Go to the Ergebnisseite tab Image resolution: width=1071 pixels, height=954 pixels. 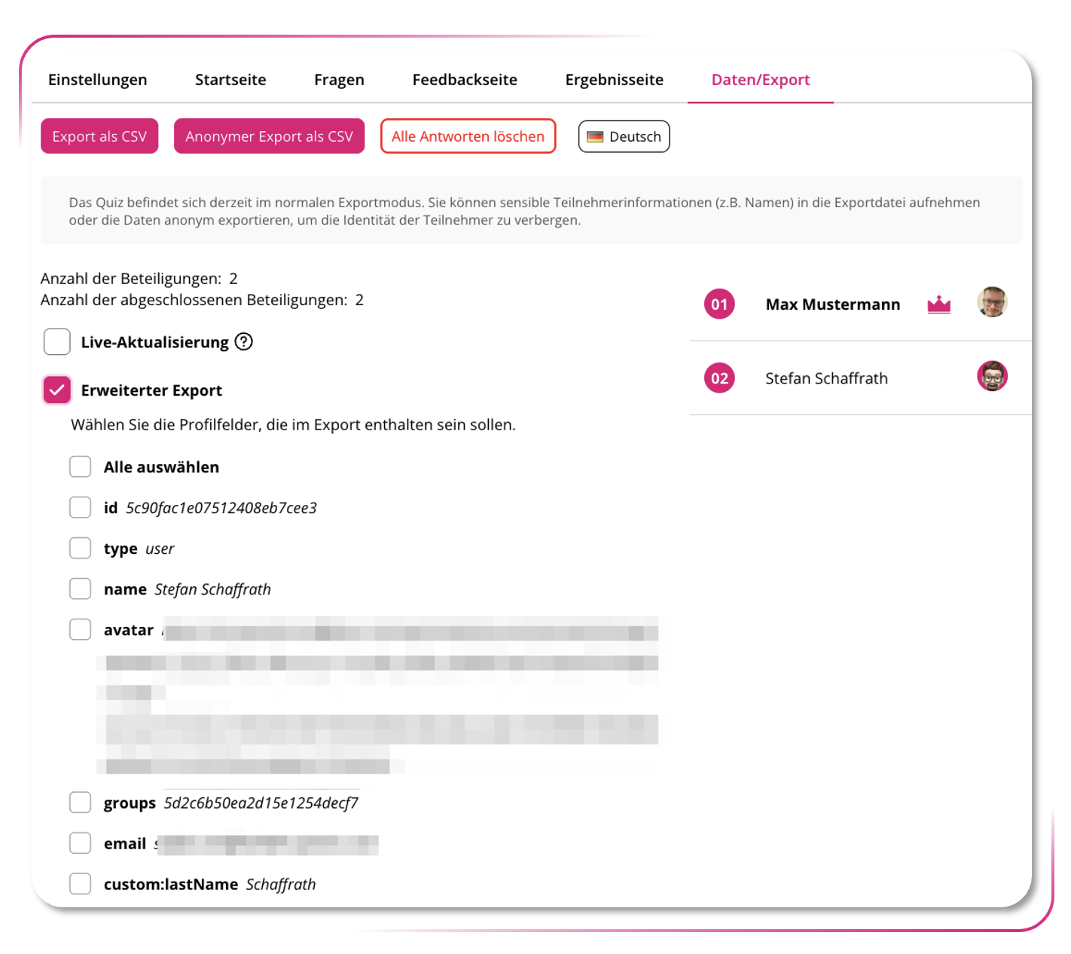click(614, 80)
